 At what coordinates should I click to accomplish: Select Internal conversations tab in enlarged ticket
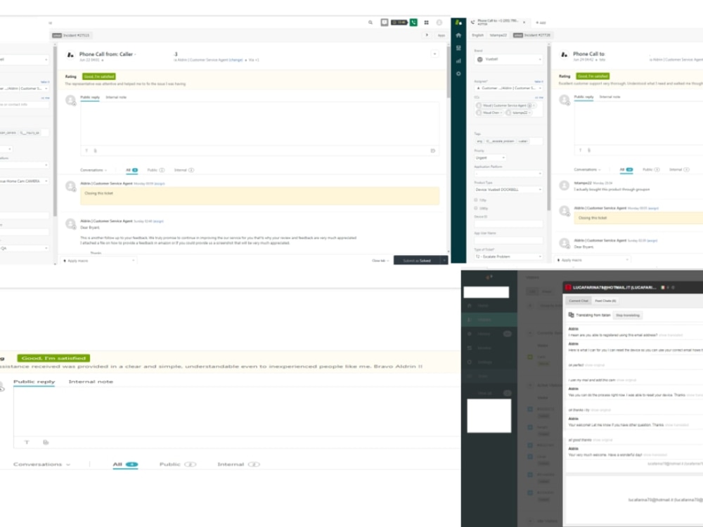coord(238,464)
